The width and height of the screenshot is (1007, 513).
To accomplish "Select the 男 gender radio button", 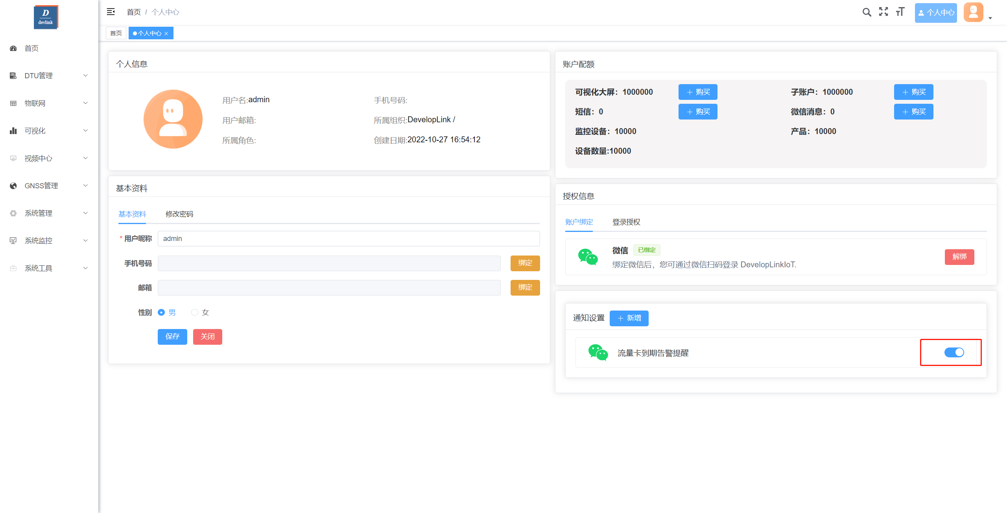I will coord(161,313).
